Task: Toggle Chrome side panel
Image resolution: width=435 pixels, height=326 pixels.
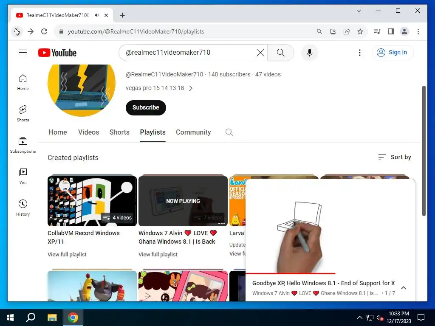Action: coord(391,31)
